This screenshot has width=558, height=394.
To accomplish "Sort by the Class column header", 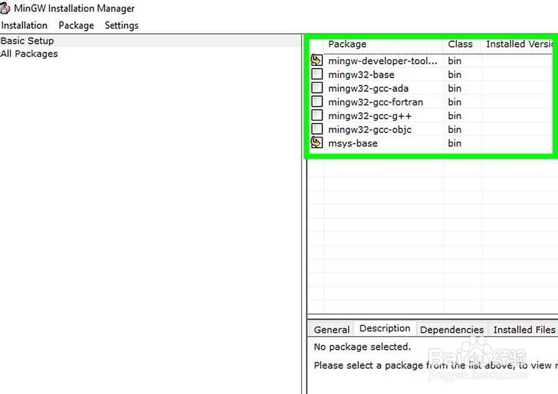I will point(462,44).
